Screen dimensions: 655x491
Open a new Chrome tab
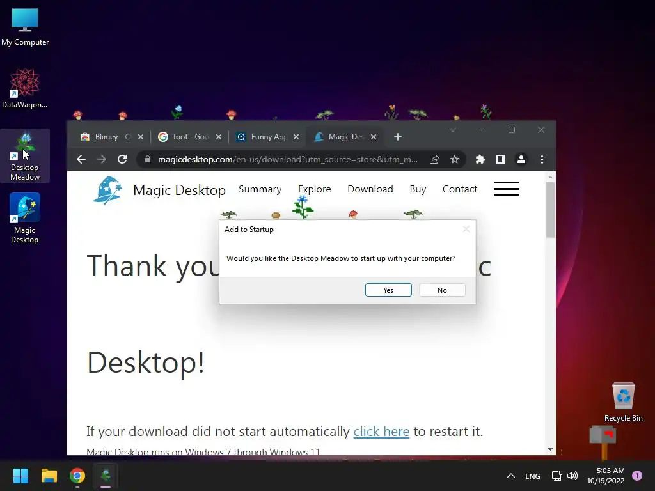coord(398,137)
